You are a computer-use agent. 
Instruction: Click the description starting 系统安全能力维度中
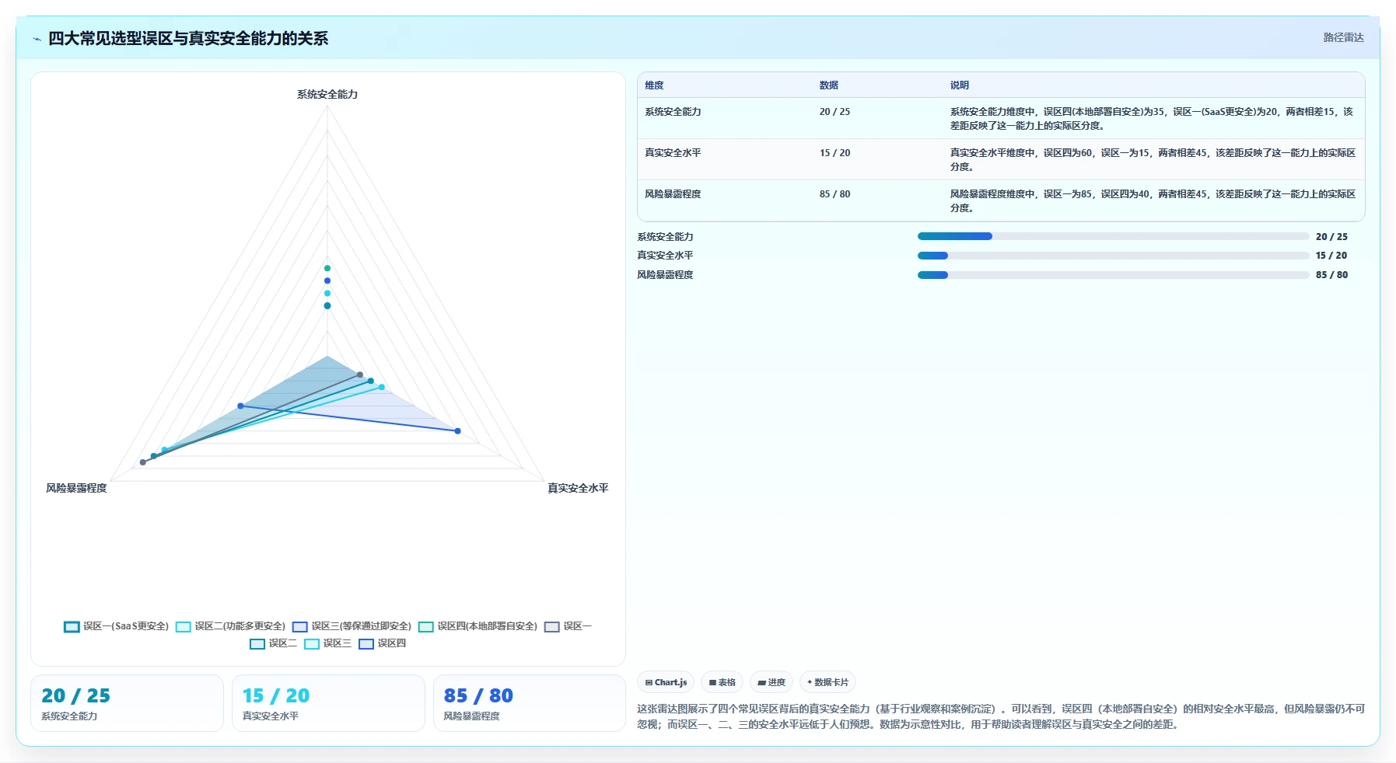pyautogui.click(x=1152, y=119)
